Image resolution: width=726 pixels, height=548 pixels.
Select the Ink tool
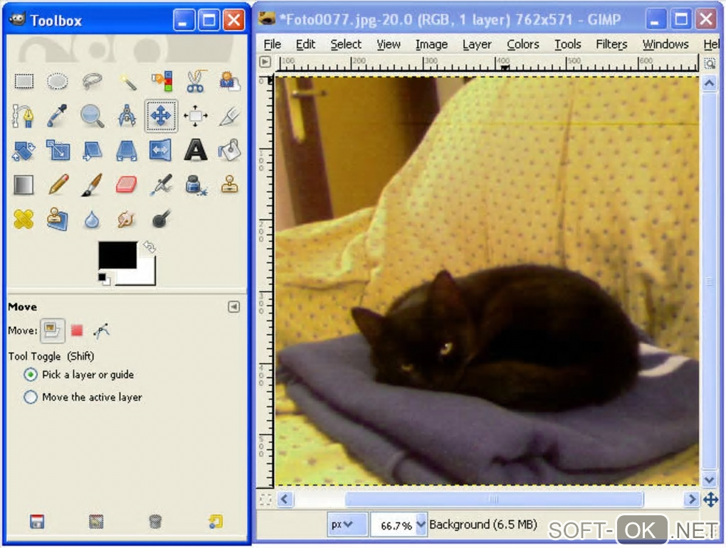click(196, 185)
